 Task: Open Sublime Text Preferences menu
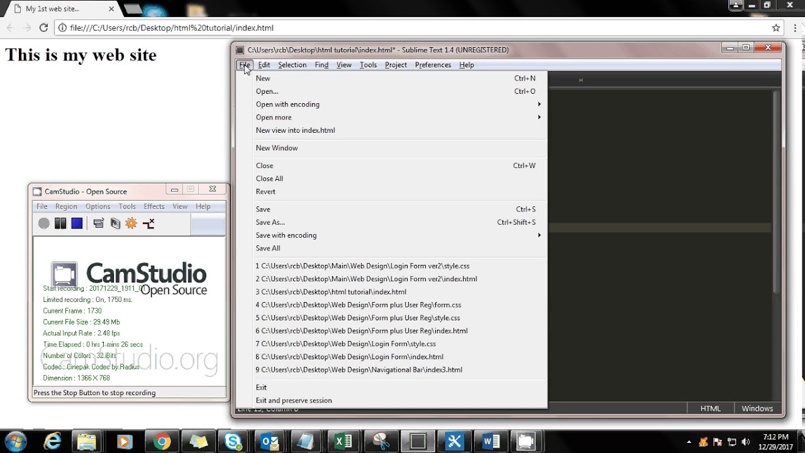click(433, 65)
